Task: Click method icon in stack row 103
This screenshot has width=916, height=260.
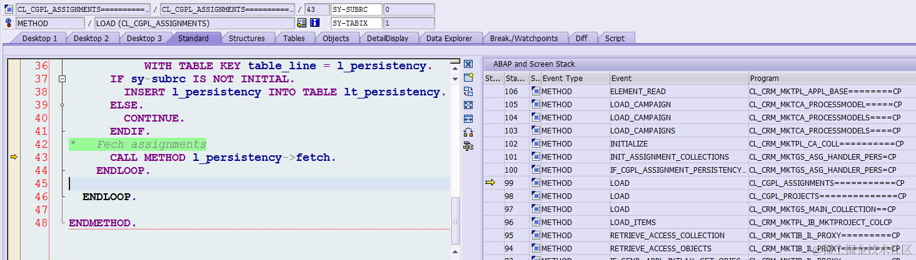Action: (535, 131)
